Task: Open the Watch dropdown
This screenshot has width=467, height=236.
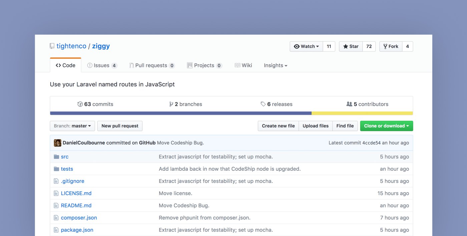Action: point(306,47)
